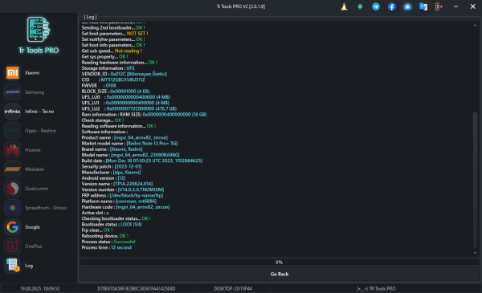Click the Security patch 2023-12-01 line
Viewport: 482px width, 293px height.
(x=112, y=166)
